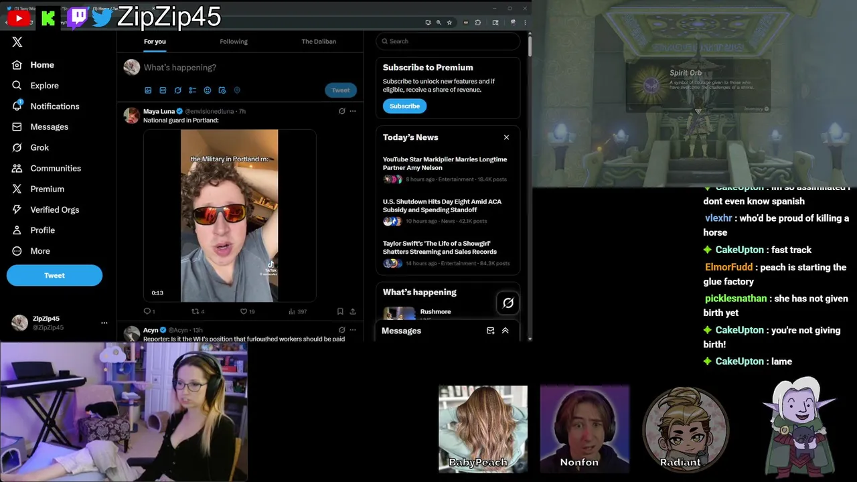Click the floating Grok button
Viewport: 857px width, 482px height.
click(x=508, y=303)
